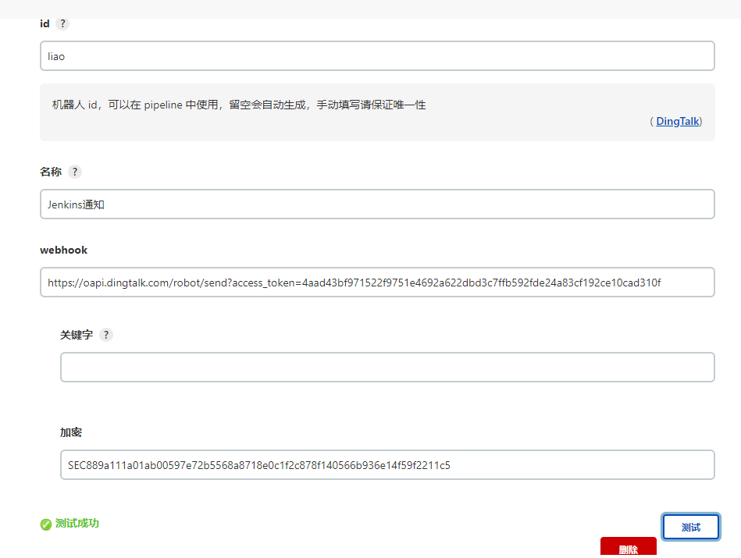Click the 加密 label
741x558 pixels.
71,432
